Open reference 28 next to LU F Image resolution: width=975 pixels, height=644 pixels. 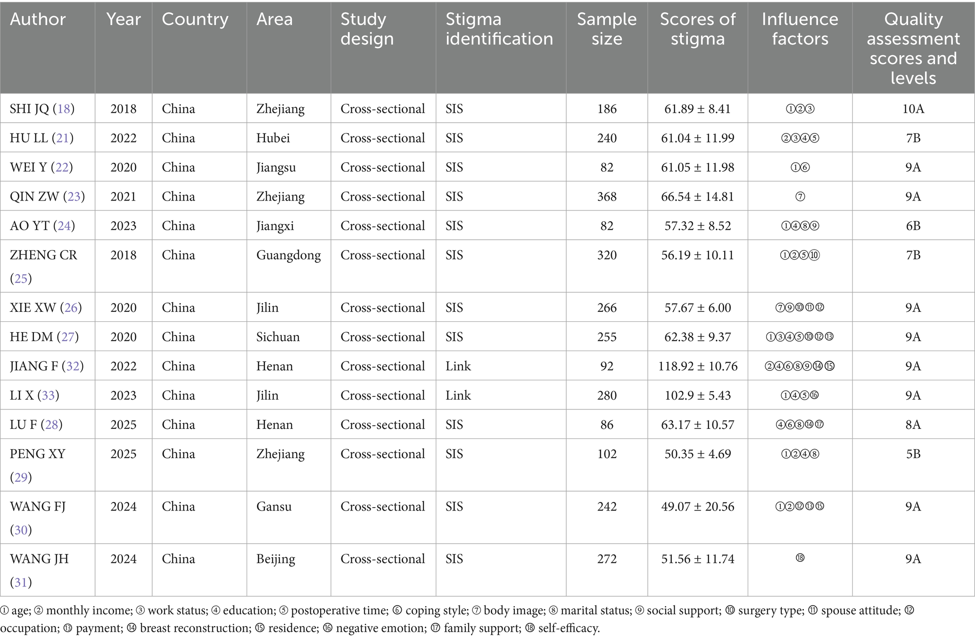pos(51,425)
